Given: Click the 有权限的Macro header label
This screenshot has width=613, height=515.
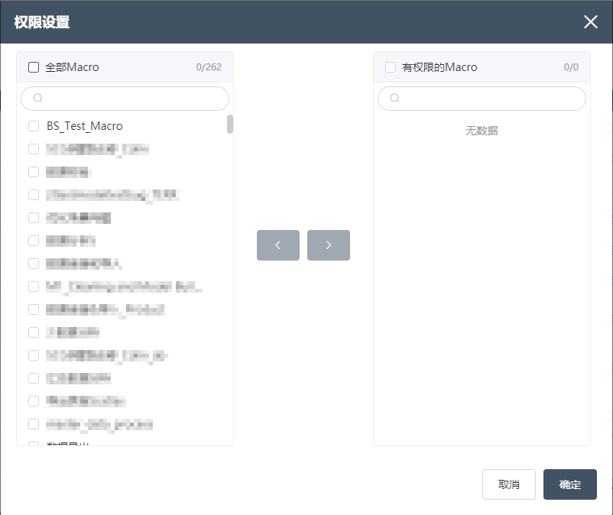Looking at the screenshot, I should pos(439,67).
